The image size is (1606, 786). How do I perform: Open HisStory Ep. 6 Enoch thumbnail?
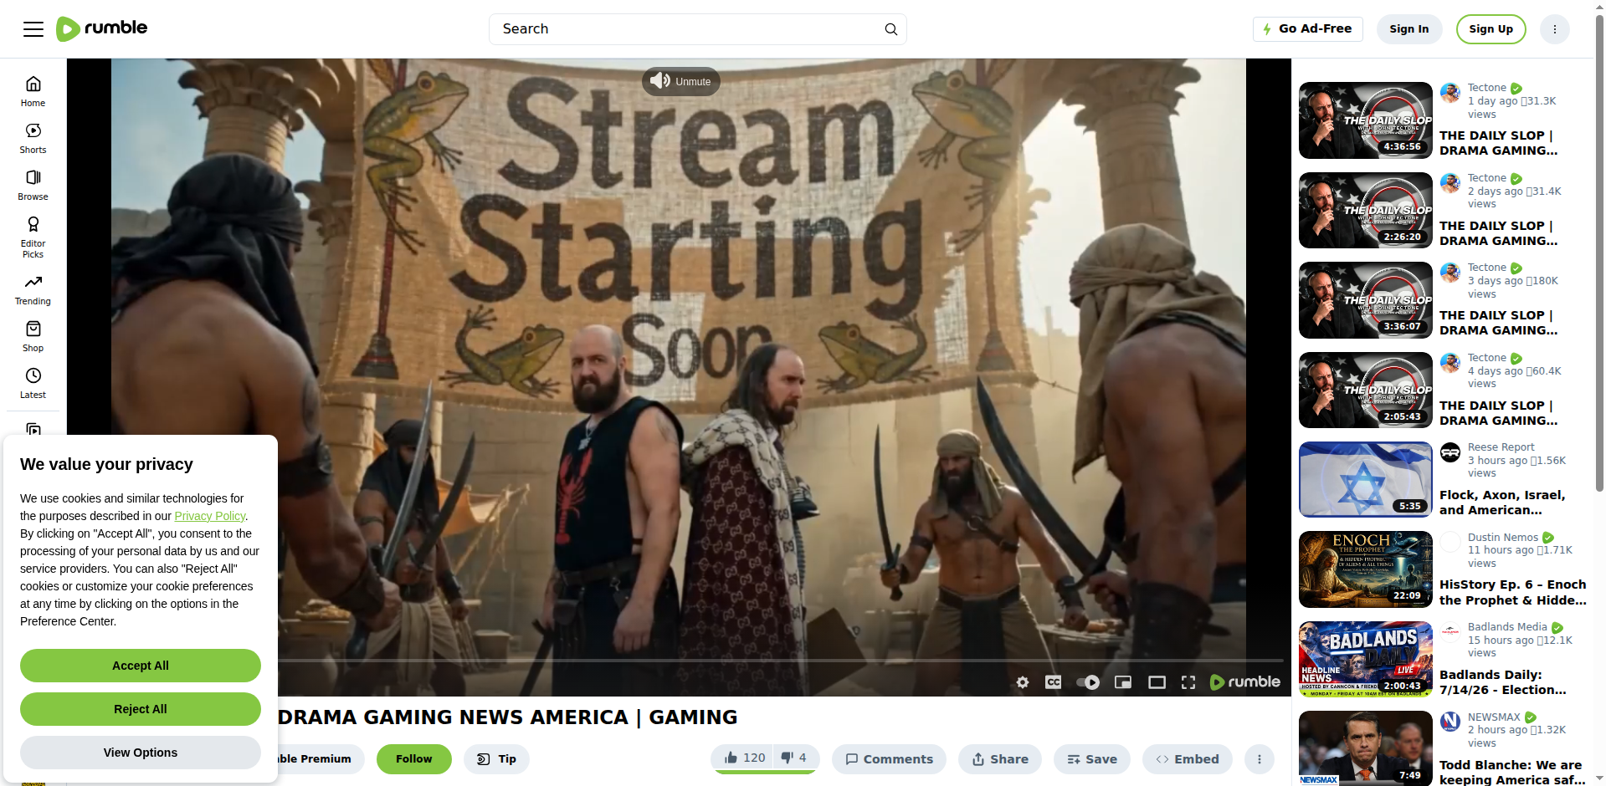coord(1365,570)
